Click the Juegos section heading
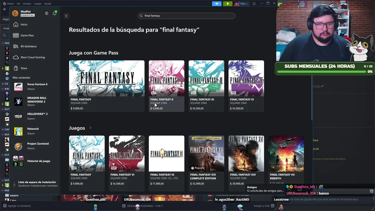 pyautogui.click(x=77, y=128)
